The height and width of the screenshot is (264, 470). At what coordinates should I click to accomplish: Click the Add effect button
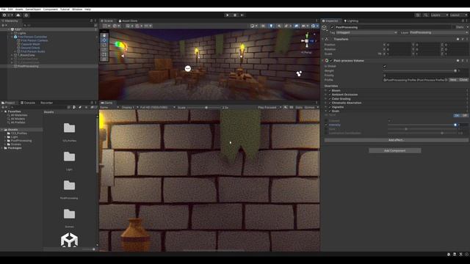(x=396, y=140)
